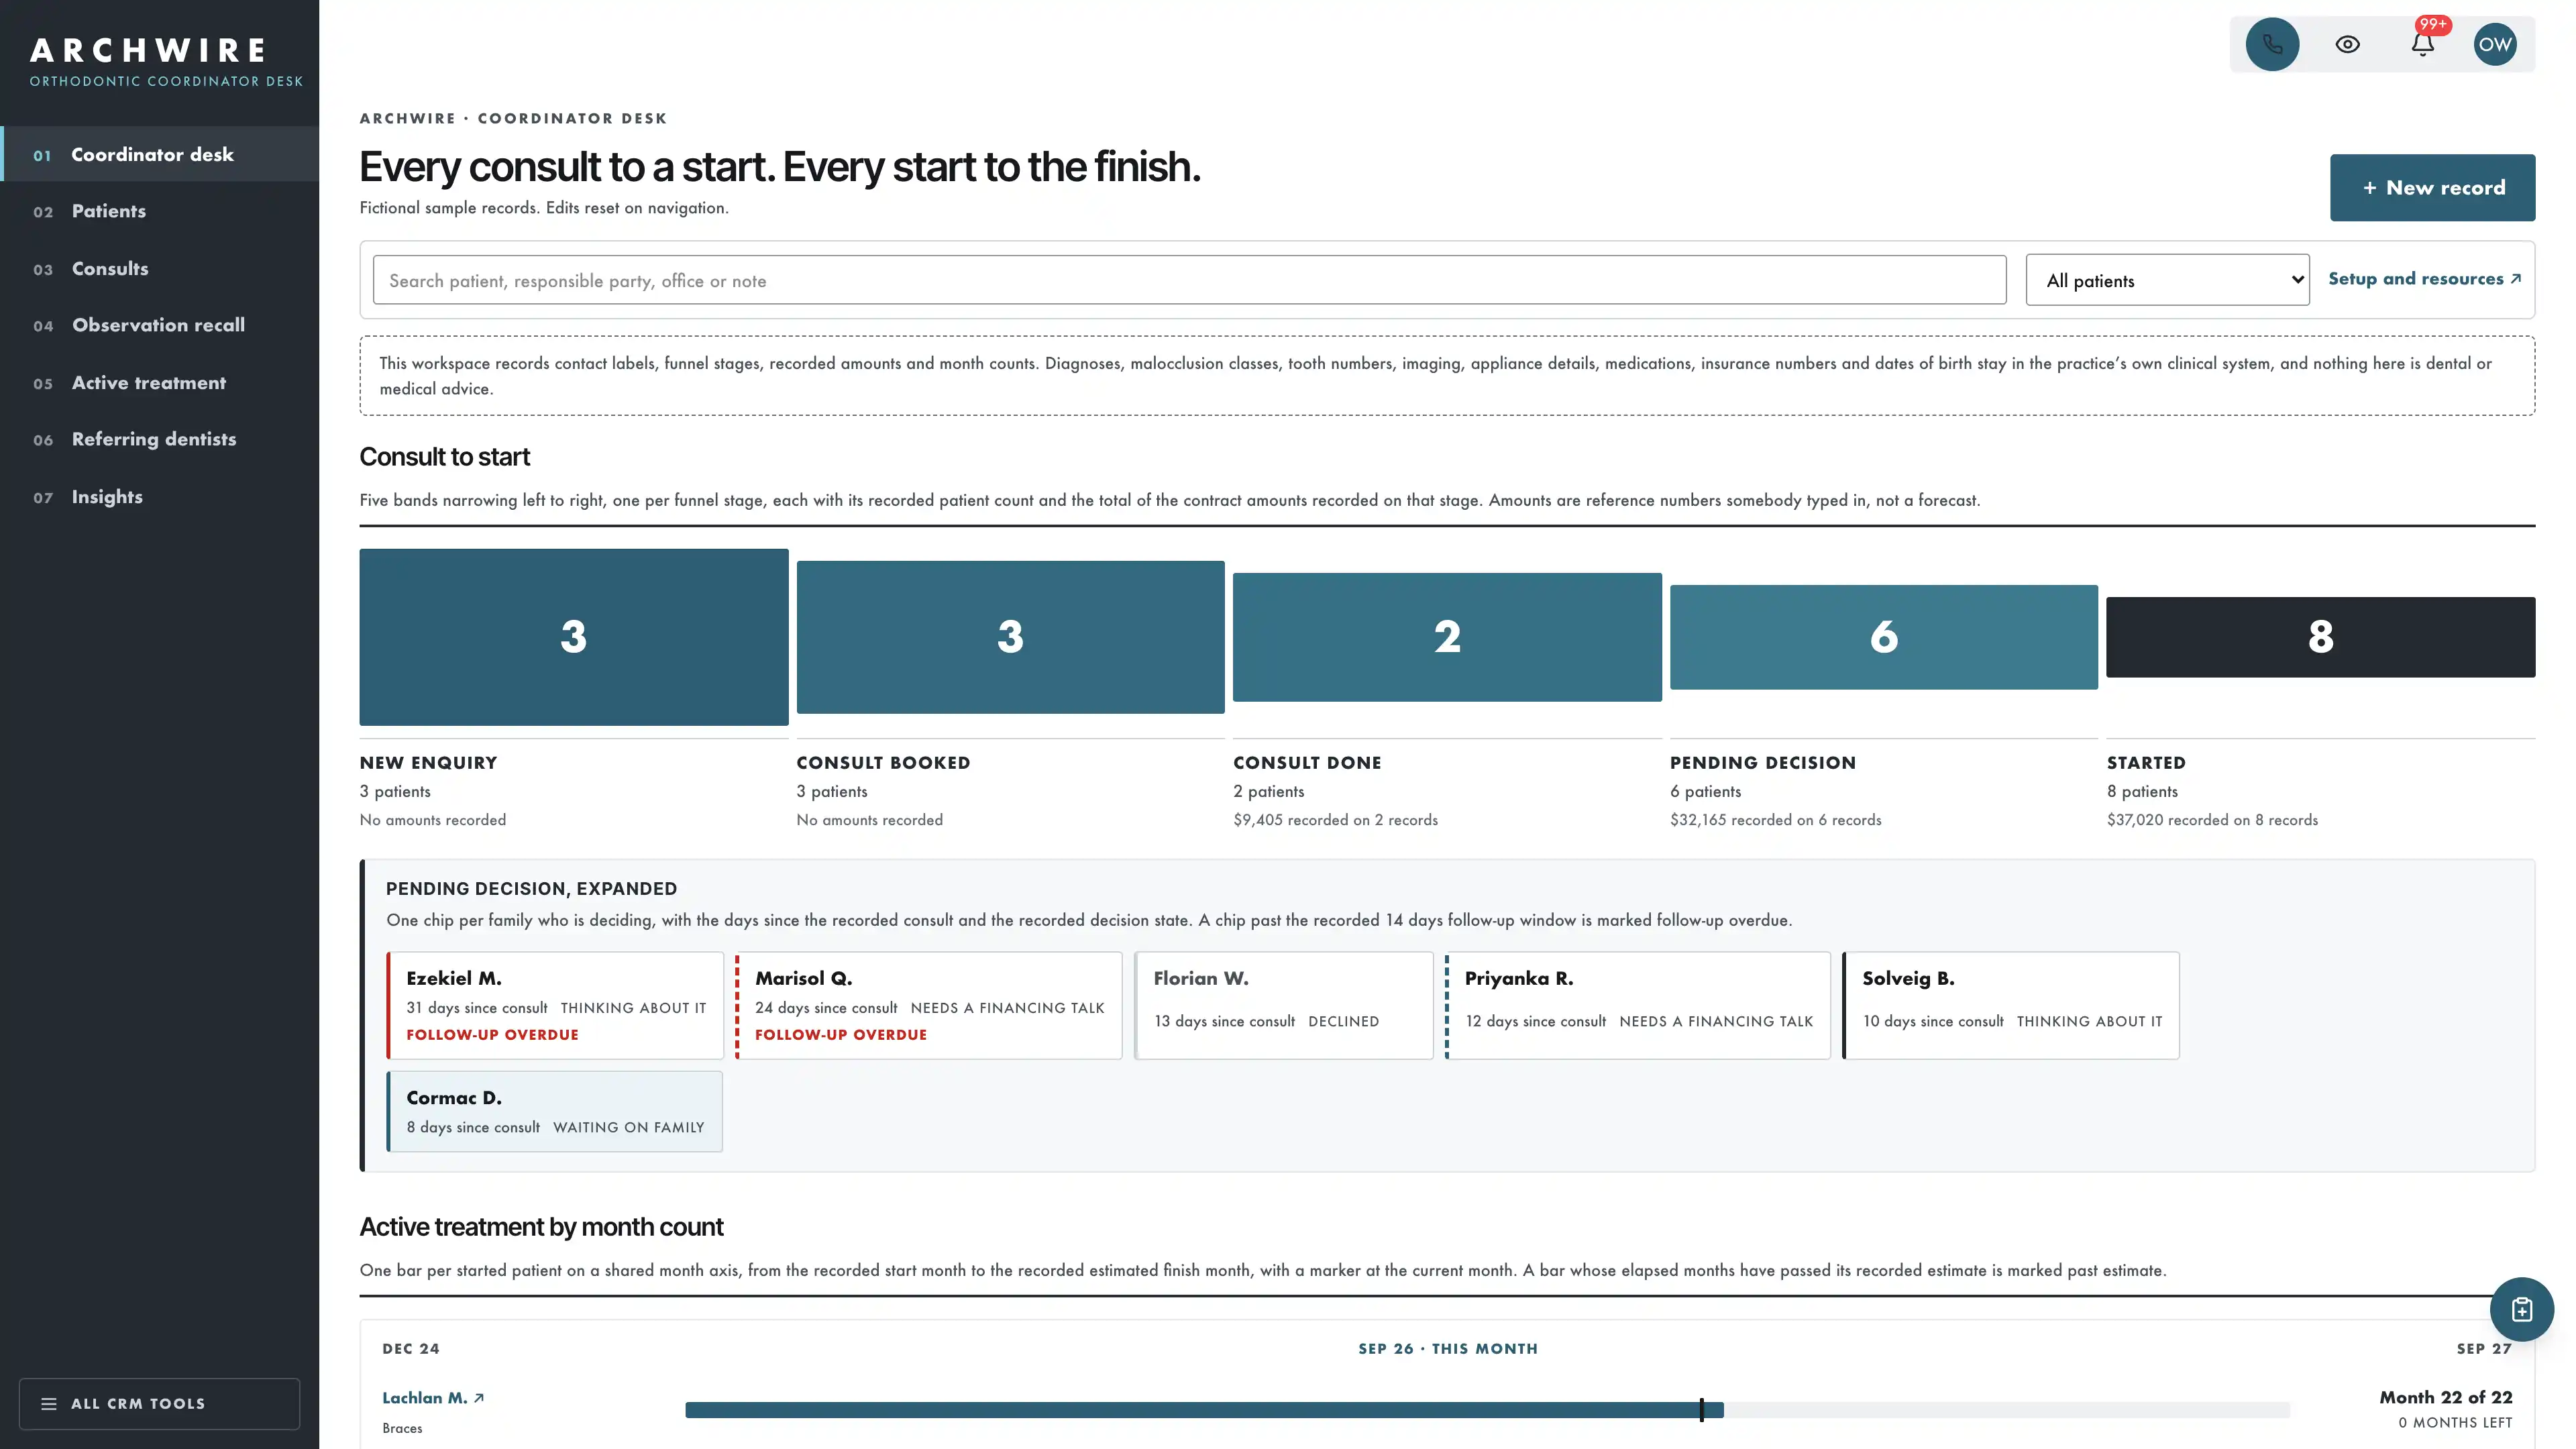
Task: Click the 'Month 22 of 22' label
Action: pyautogui.click(x=2445, y=1397)
